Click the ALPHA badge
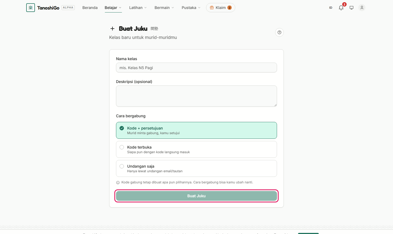393x234 pixels. (x=68, y=8)
